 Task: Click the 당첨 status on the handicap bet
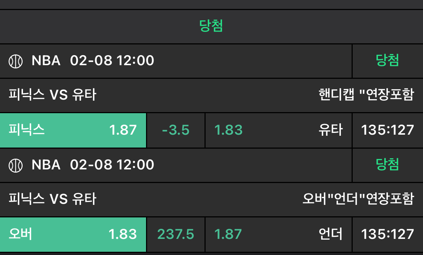click(387, 61)
